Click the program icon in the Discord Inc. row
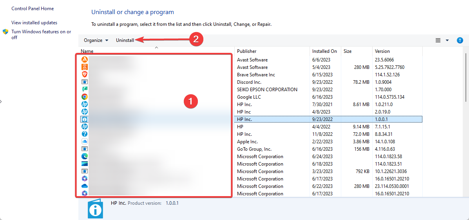Viewport: 469px width, 220px height. pyautogui.click(x=85, y=81)
